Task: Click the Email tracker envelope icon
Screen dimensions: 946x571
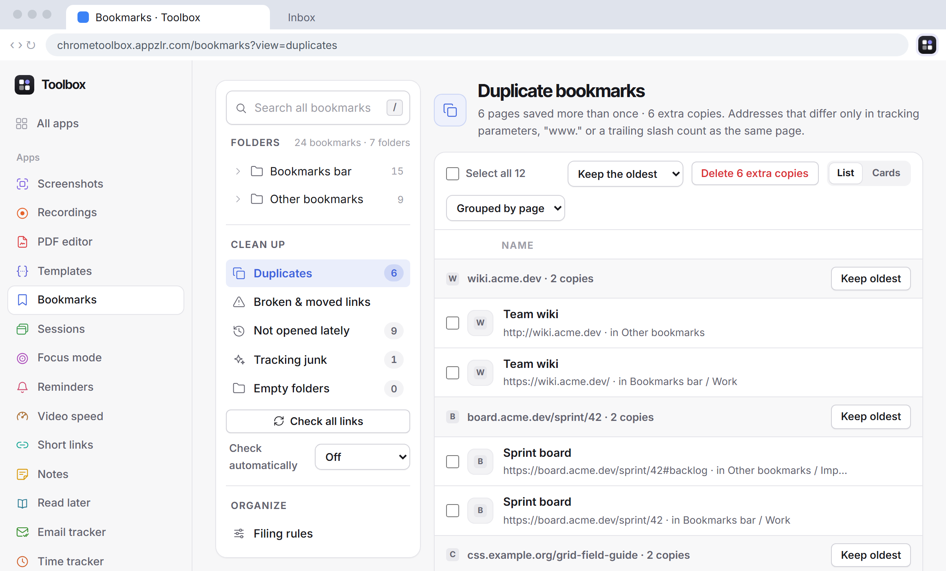Action: point(22,532)
